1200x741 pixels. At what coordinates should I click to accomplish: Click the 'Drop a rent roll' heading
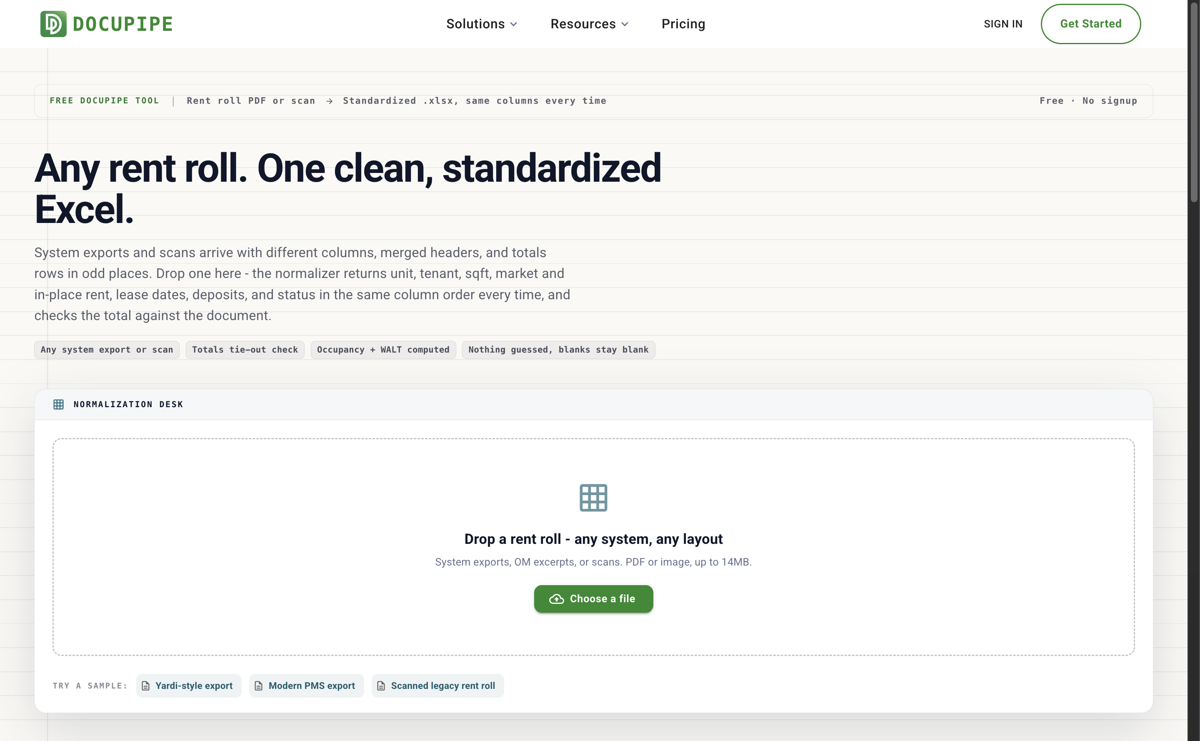(x=593, y=539)
